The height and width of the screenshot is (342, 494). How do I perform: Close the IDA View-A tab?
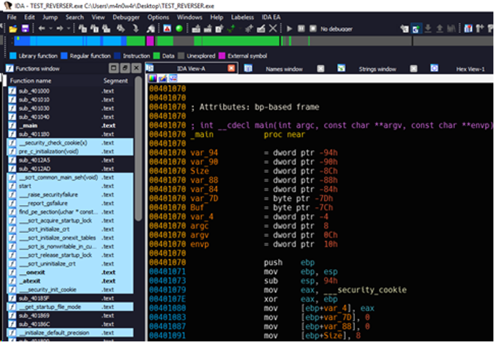pos(231,69)
